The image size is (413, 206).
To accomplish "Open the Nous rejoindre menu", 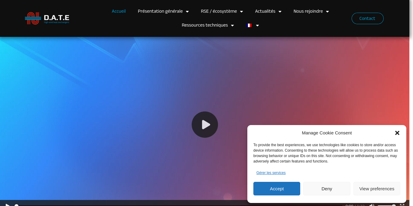I will 311,11.
